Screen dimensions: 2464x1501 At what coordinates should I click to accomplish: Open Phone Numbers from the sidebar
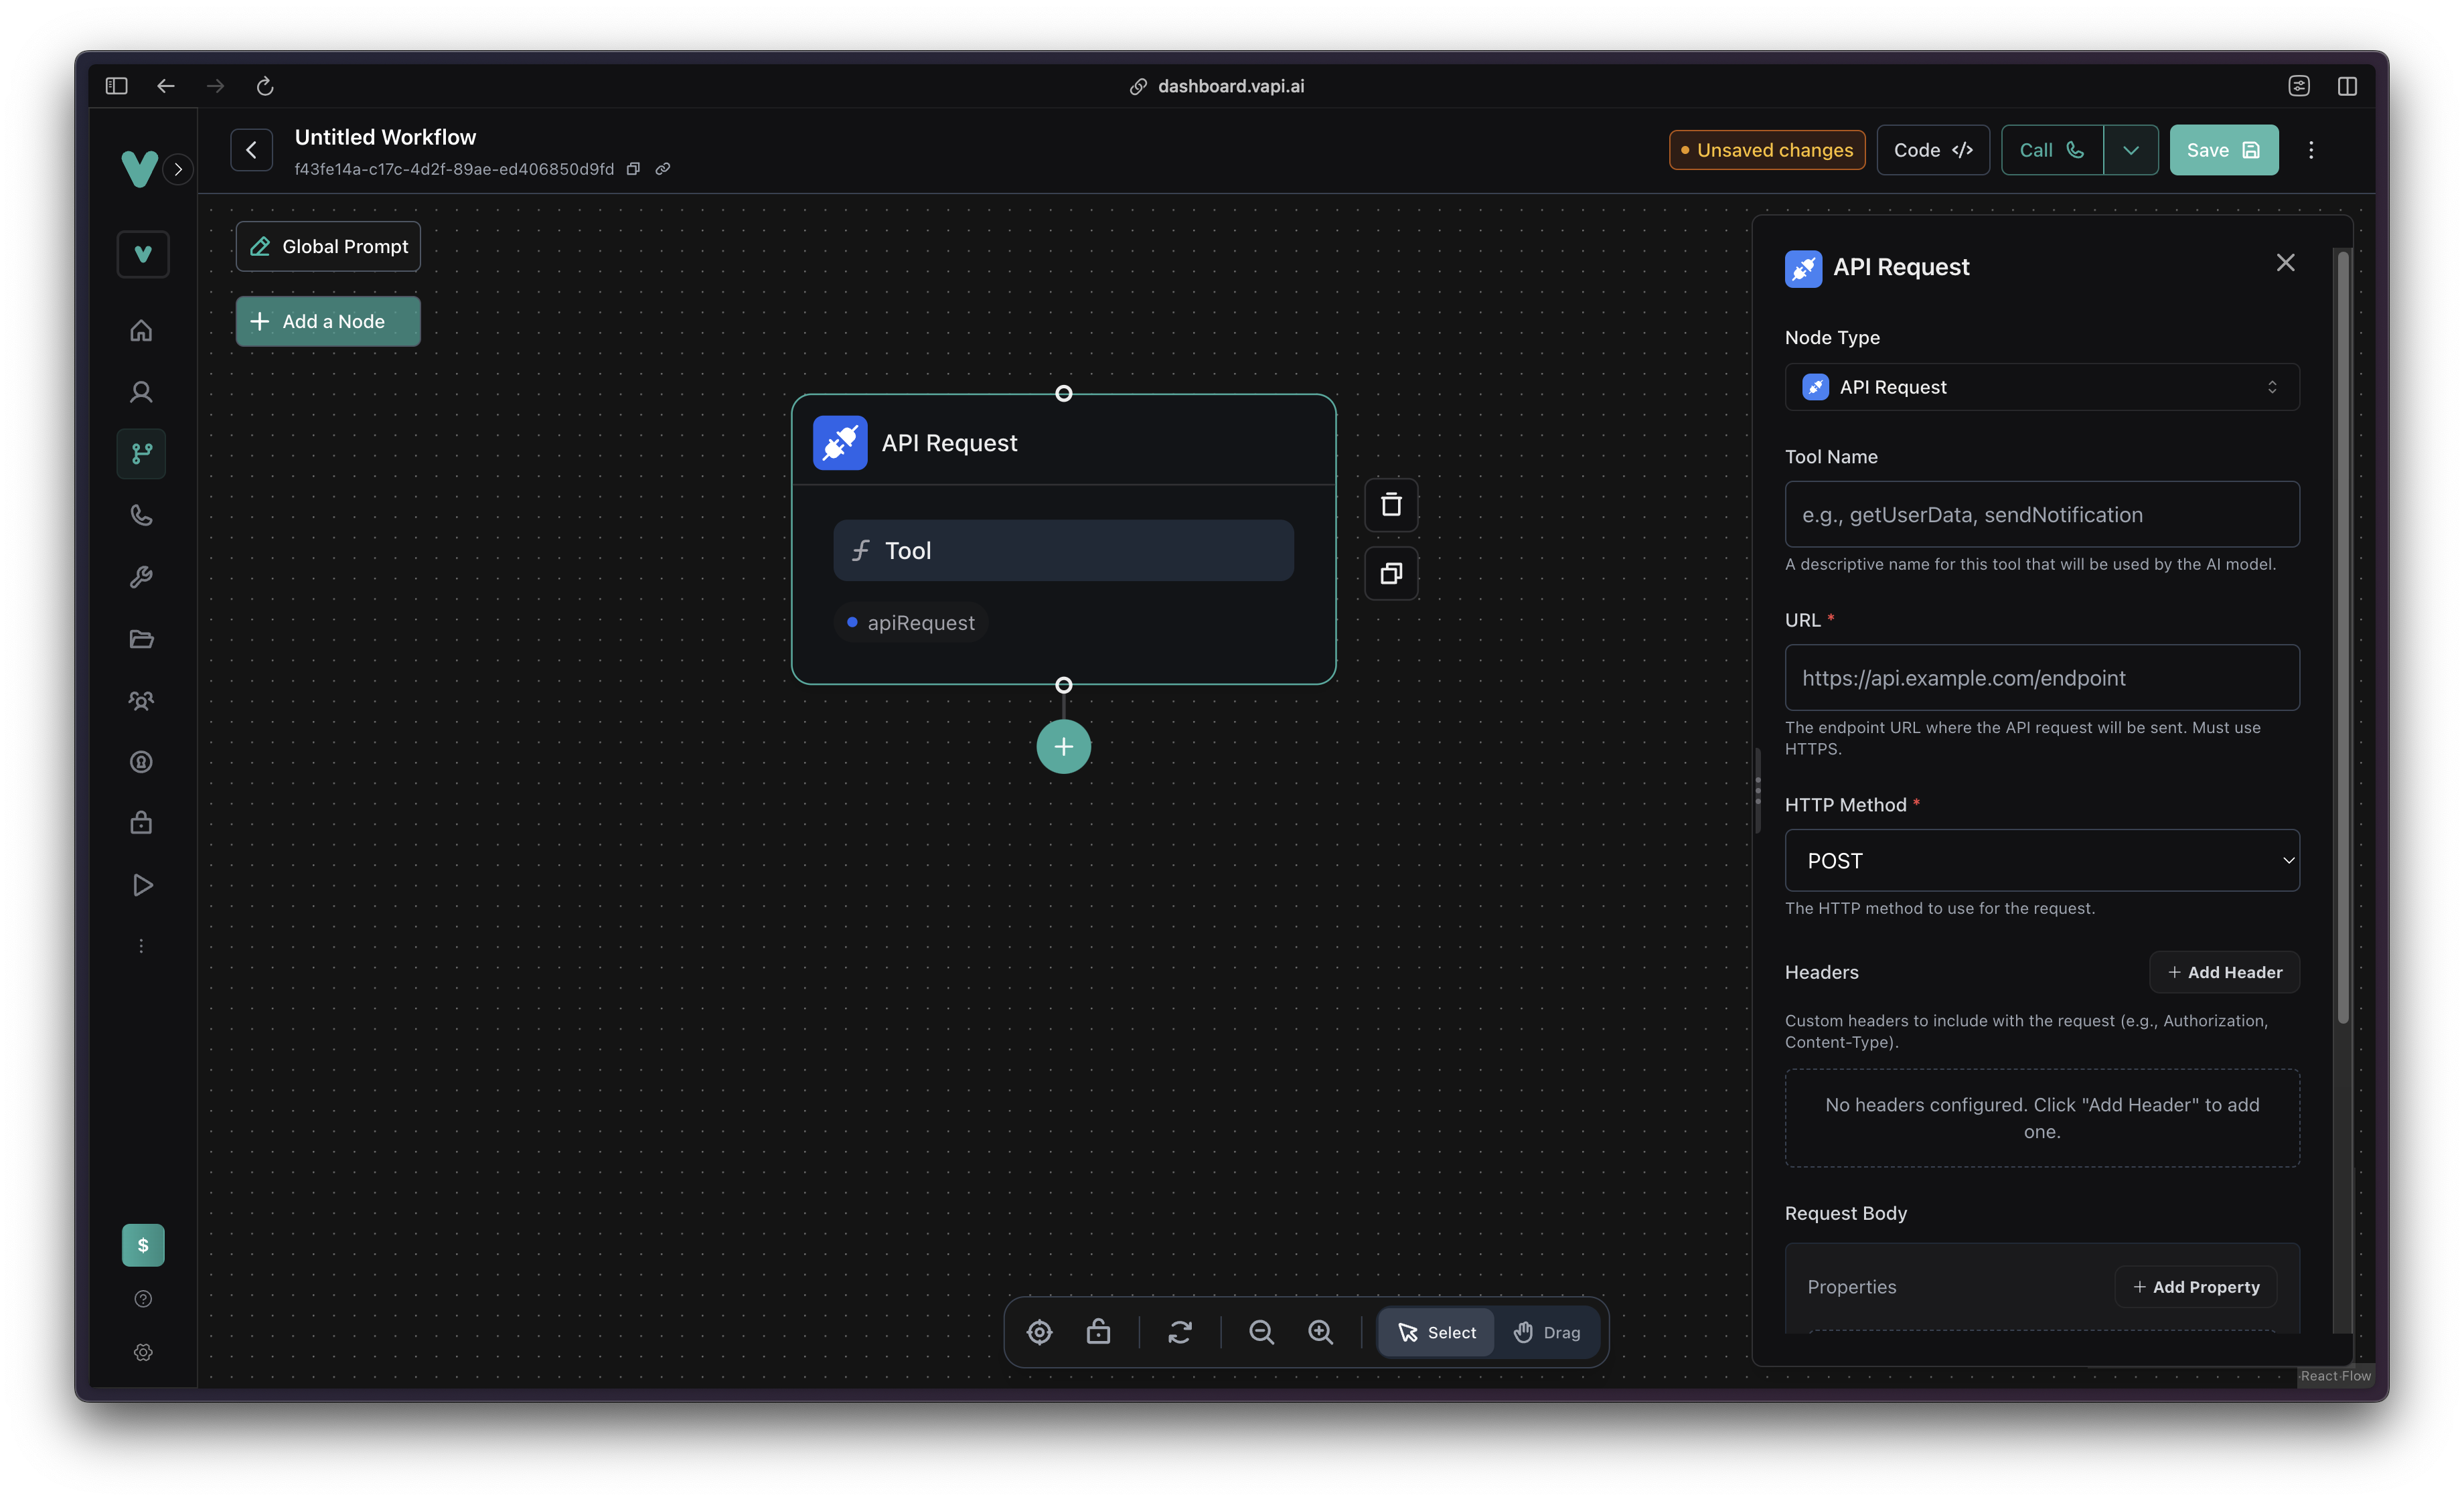point(141,515)
